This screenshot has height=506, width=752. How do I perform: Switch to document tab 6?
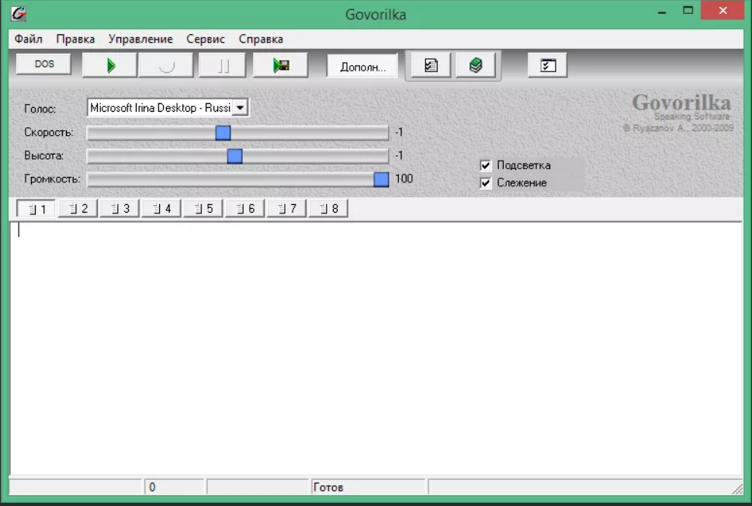coord(244,208)
